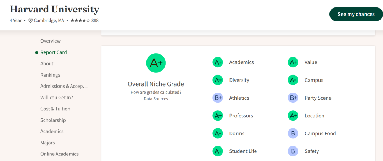The width and height of the screenshot is (383, 161).
Task: Open Will You Get In? section
Action: (56, 98)
